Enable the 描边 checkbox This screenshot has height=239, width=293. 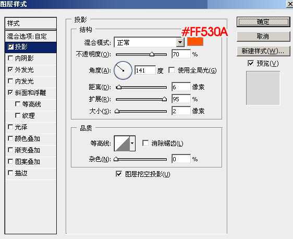(x=10, y=173)
